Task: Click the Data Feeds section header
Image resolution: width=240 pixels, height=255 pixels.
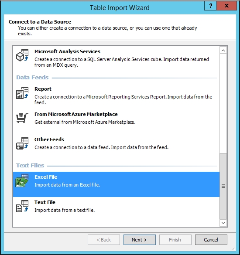Action: pos(32,78)
